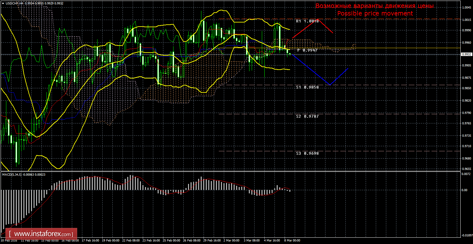The width and height of the screenshot is (473, 244).
Task: Select the blue downward forecast line bottom
Action: [330, 84]
